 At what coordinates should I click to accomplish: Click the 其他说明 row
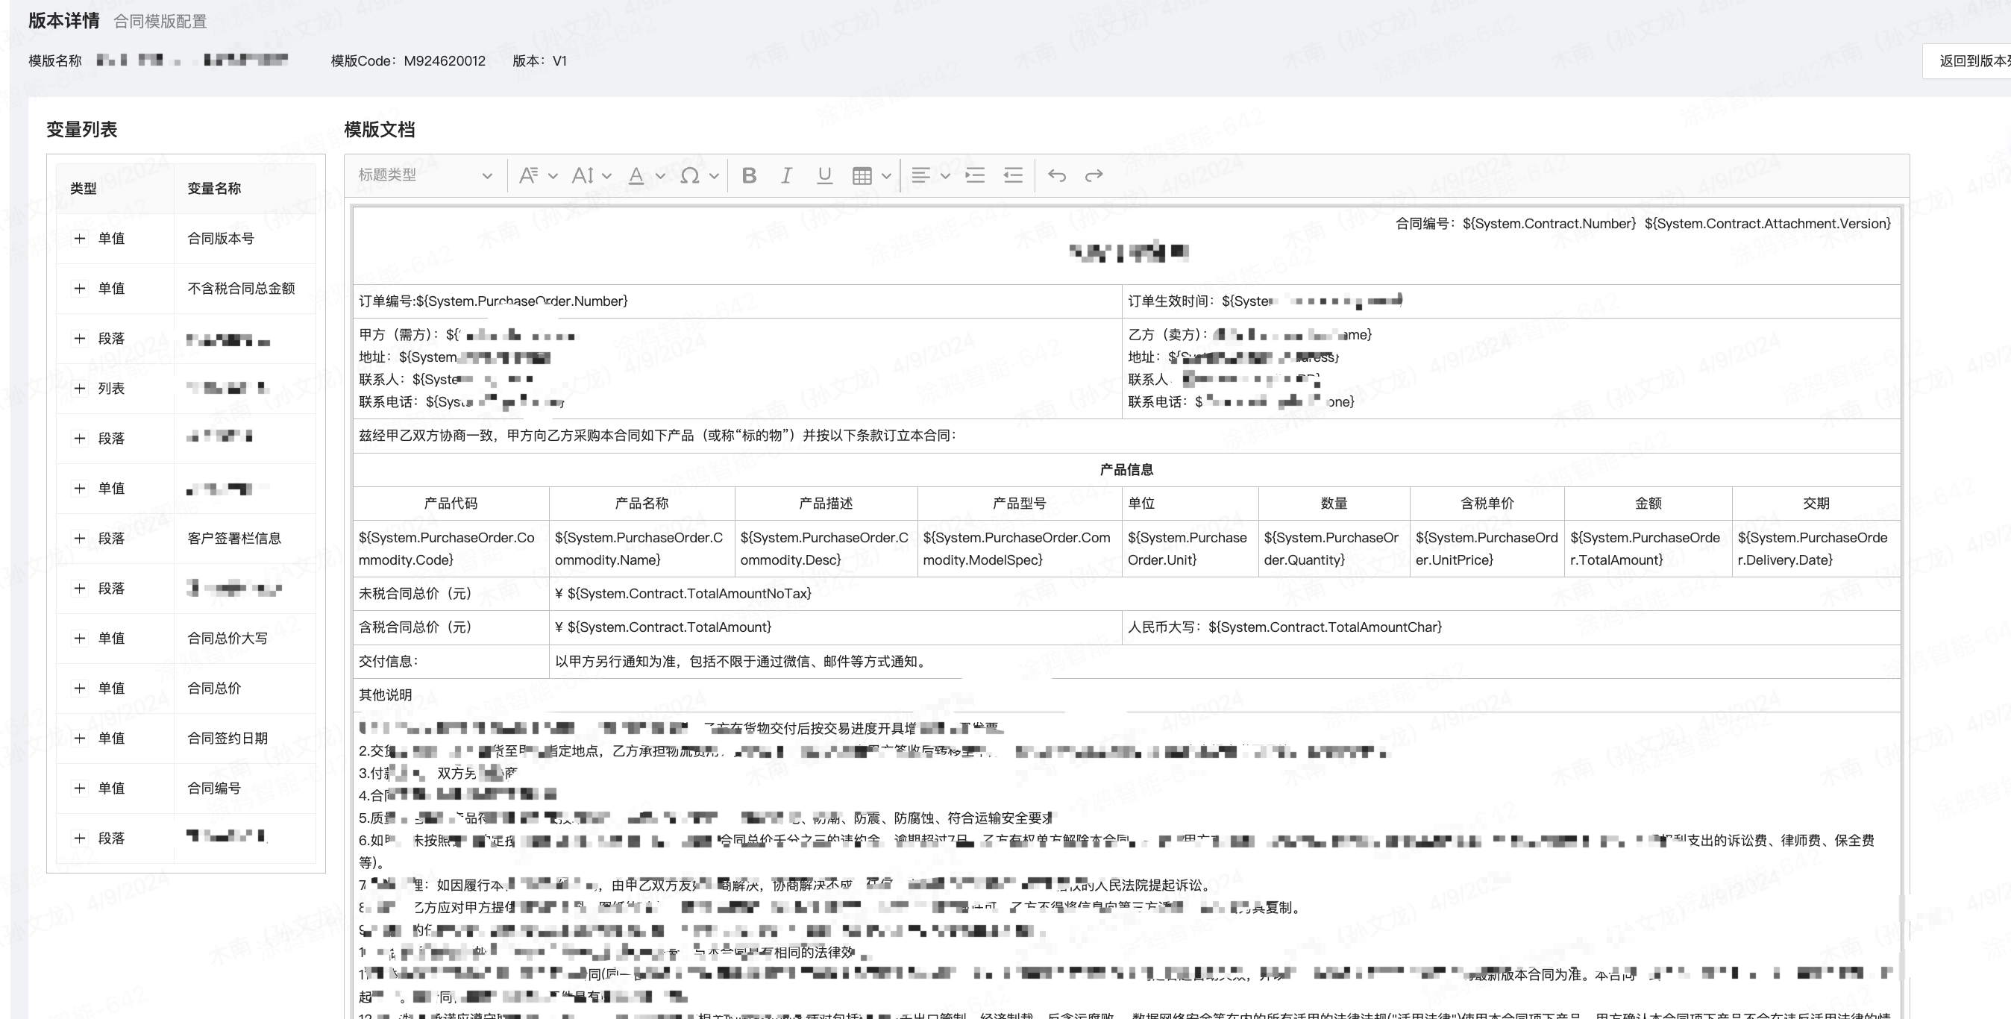(x=1126, y=695)
